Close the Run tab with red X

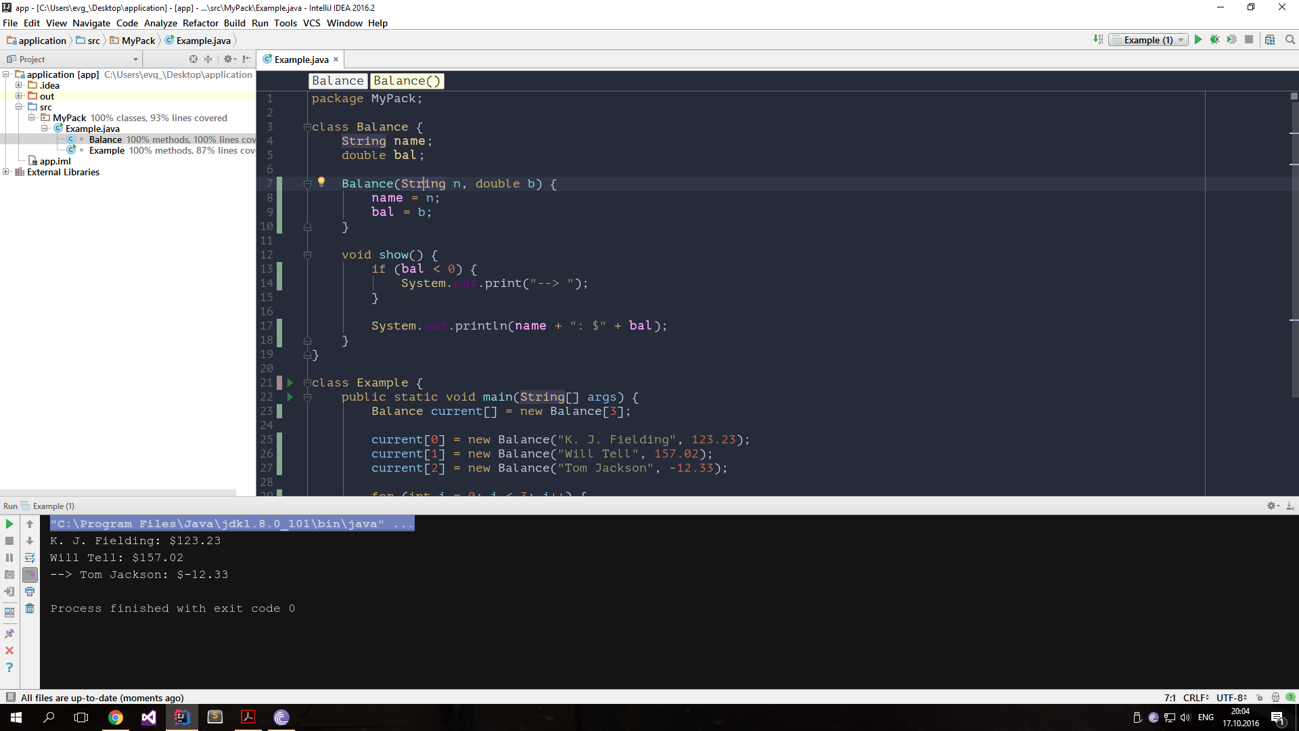[9, 650]
